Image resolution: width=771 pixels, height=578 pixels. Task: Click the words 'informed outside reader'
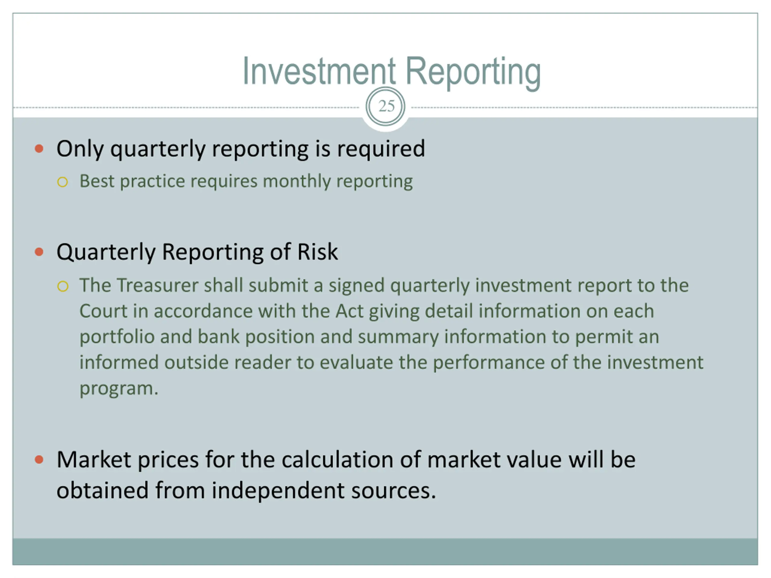185,362
